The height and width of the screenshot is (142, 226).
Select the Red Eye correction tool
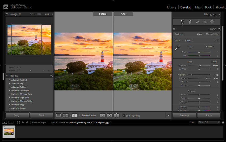(x=205, y=22)
